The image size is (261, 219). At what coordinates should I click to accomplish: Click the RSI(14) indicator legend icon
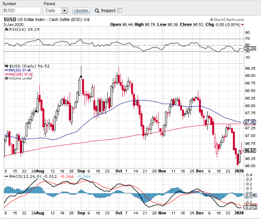coord(6,29)
